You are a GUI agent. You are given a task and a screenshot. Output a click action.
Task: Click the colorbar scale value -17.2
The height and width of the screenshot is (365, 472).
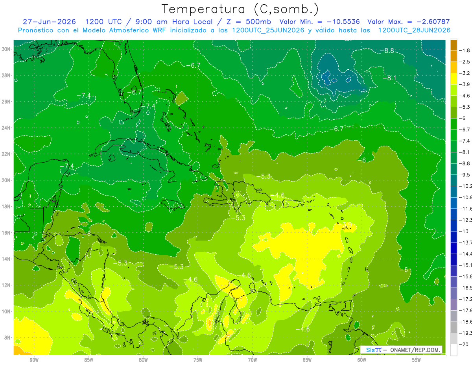point(466,299)
